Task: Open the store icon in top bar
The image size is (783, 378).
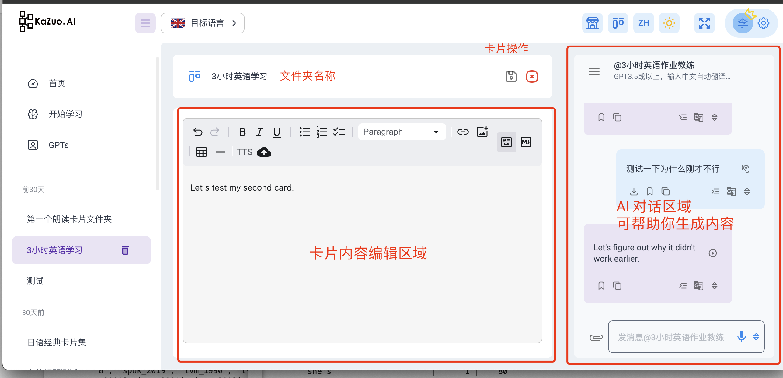Action: (592, 23)
